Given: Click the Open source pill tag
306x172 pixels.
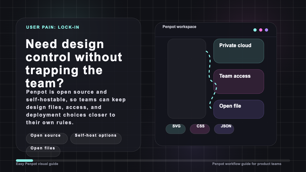Looking at the screenshot, I should point(47,139).
